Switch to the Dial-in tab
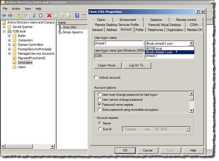The image size is (219, 161). (101, 20)
